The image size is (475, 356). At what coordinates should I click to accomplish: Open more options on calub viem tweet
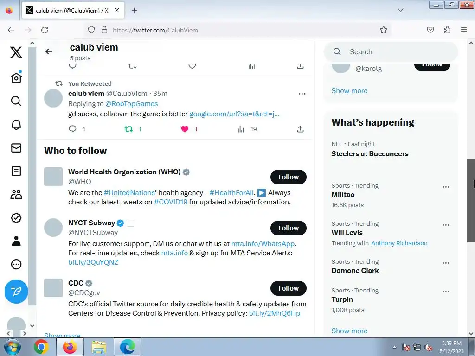click(302, 94)
